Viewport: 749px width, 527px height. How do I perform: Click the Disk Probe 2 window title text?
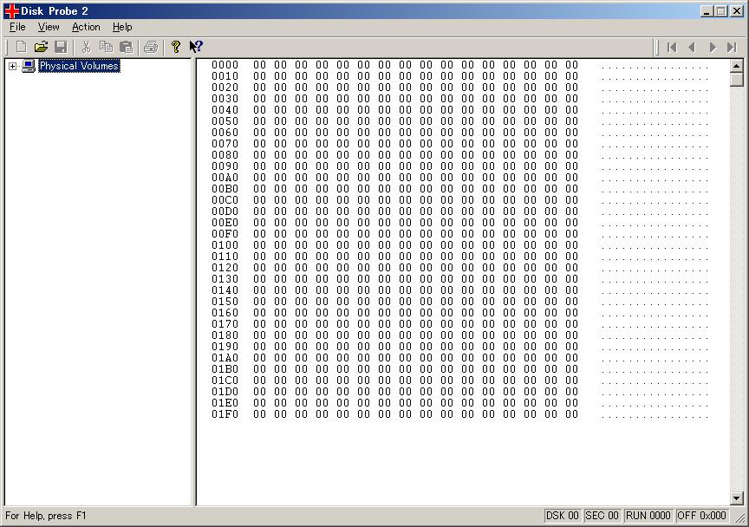[x=55, y=11]
